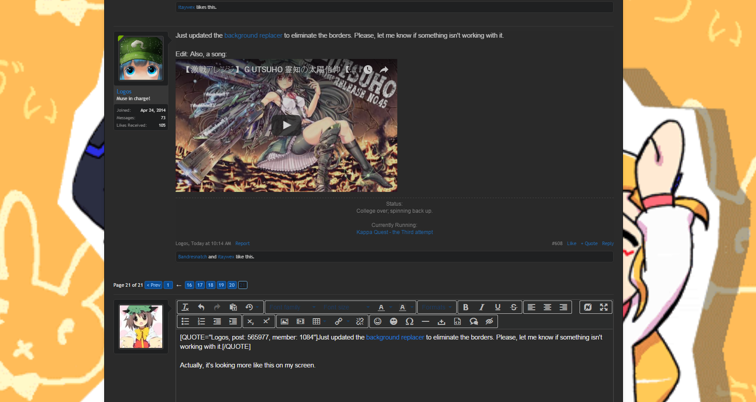The image size is (756, 402).
Task: Open Kappa Quest signature link
Action: tap(395, 232)
